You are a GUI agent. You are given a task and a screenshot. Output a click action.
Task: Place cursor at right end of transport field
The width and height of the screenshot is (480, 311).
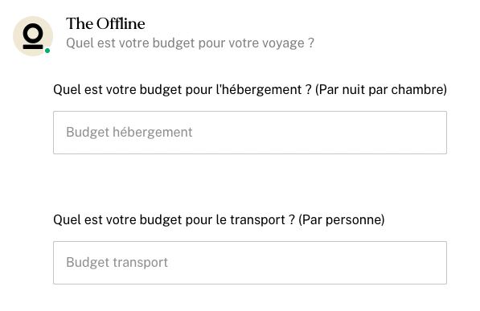[x=441, y=263]
